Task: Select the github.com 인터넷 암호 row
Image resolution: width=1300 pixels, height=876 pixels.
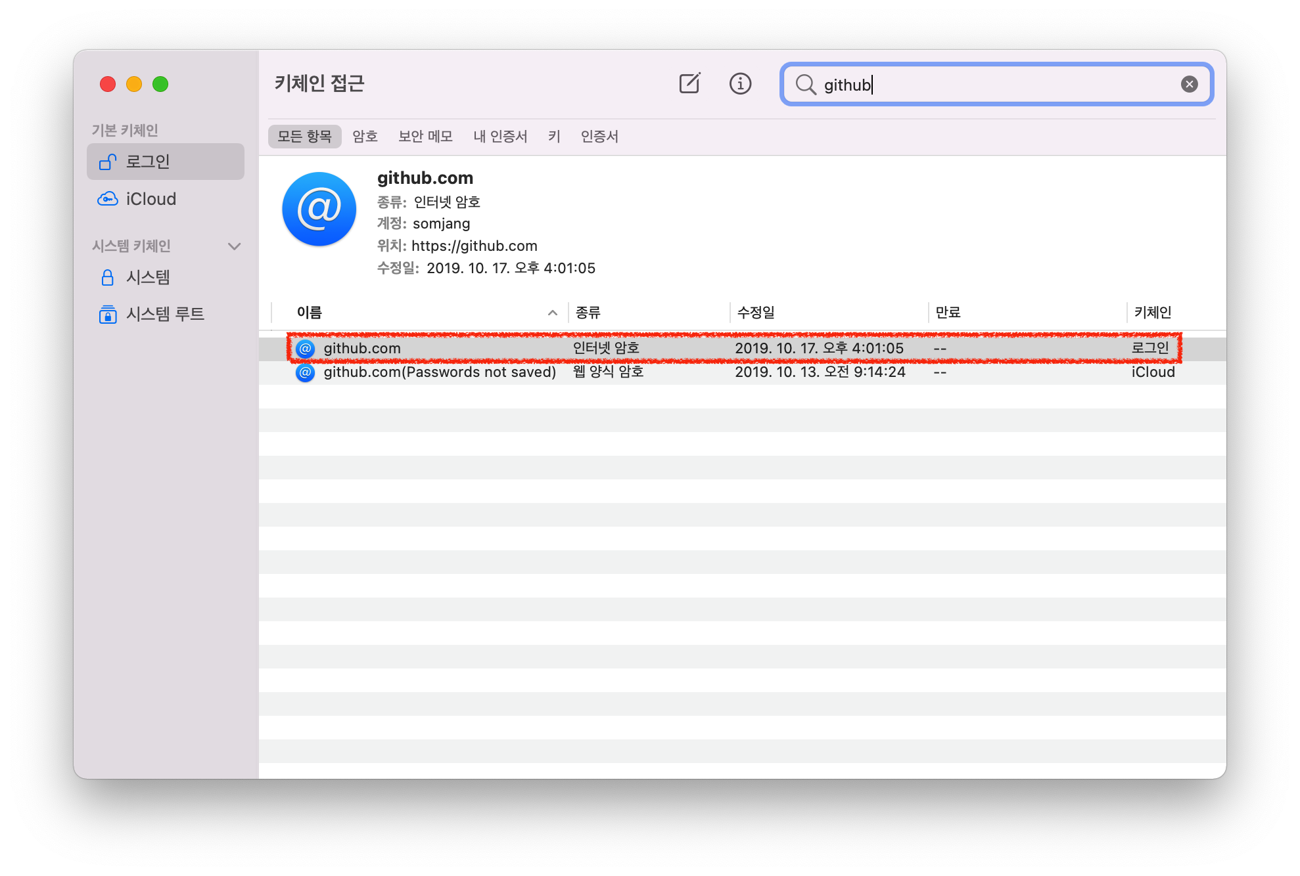Action: coord(743,349)
